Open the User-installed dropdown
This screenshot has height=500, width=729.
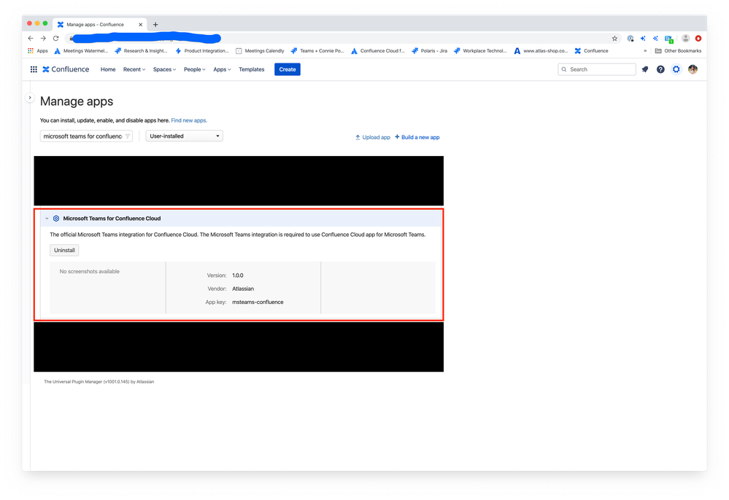click(184, 136)
